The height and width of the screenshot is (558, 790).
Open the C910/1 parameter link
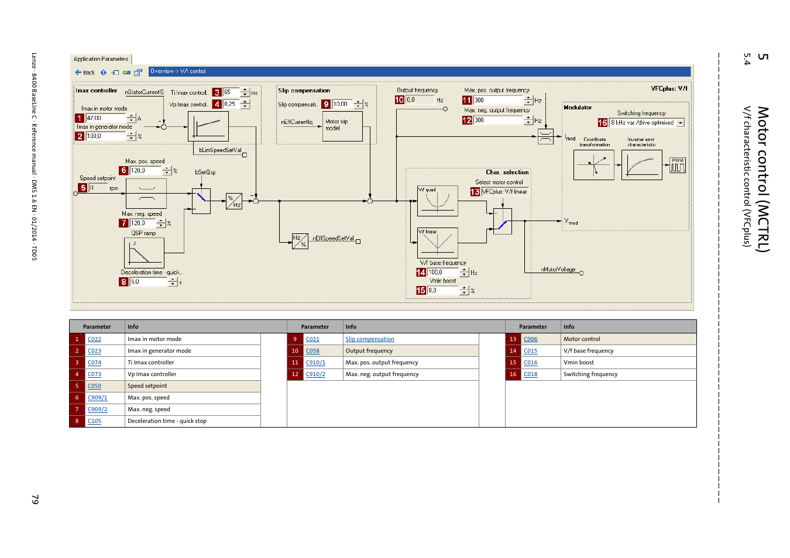(x=315, y=363)
